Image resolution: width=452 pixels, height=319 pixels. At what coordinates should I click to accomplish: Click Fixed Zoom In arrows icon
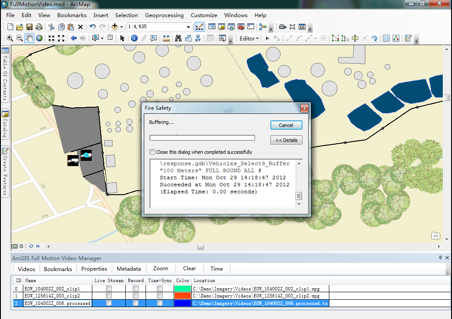click(x=51, y=38)
